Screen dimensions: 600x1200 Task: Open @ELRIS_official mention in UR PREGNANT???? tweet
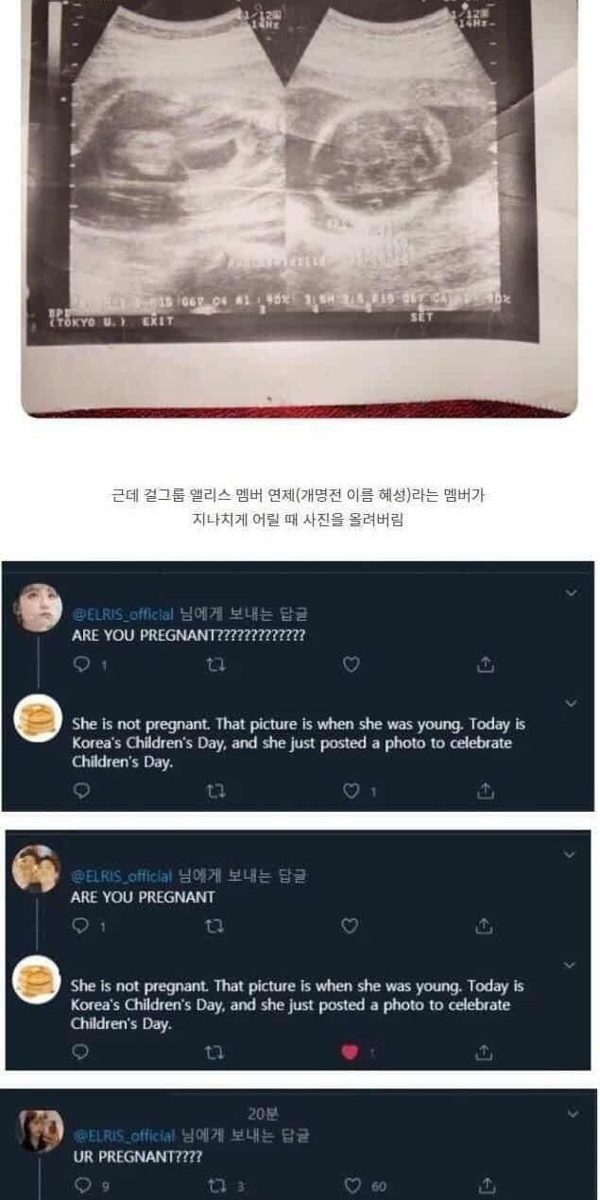click(123, 1136)
